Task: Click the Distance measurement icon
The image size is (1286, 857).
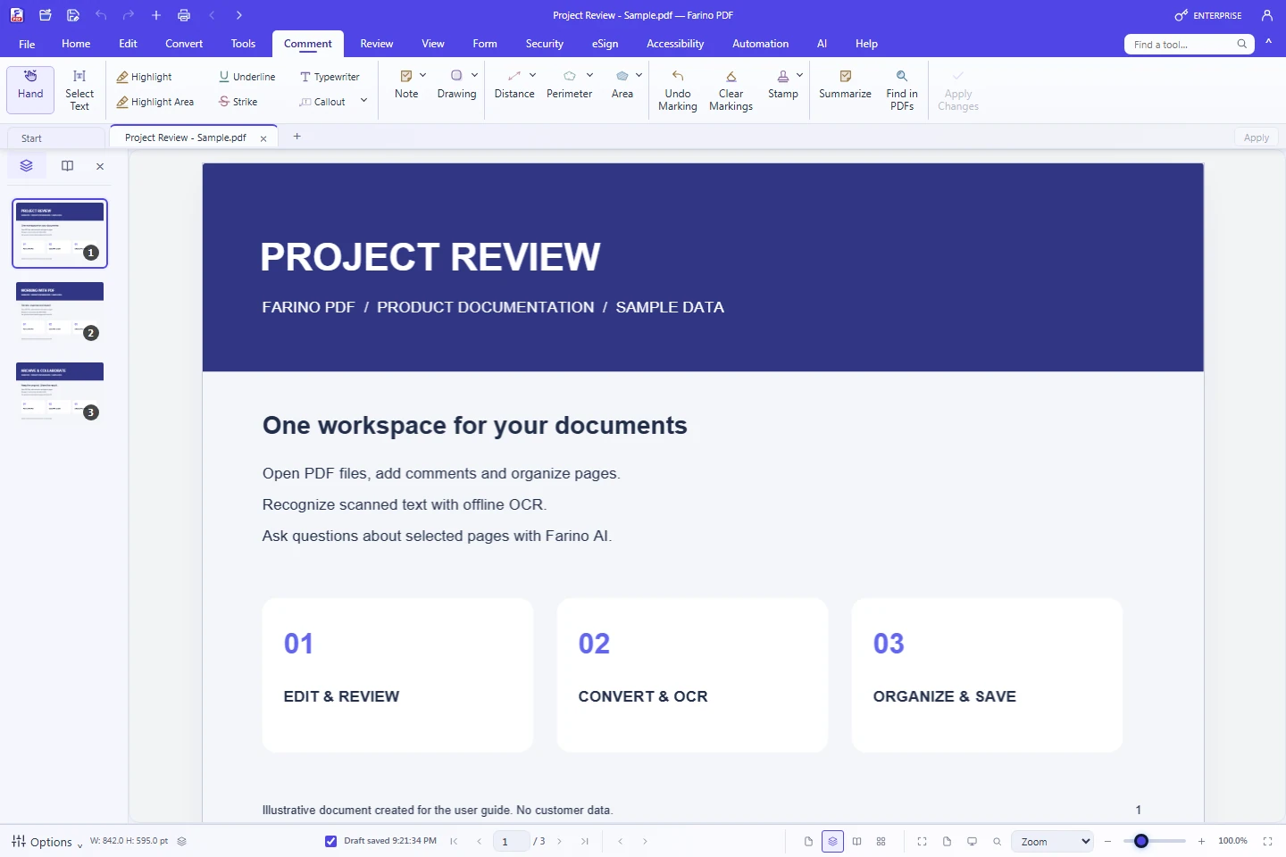Action: click(514, 76)
